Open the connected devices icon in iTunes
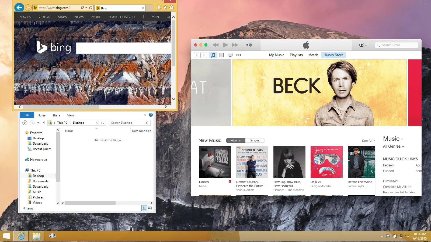Screen dimensions: 431x242 click(230, 55)
